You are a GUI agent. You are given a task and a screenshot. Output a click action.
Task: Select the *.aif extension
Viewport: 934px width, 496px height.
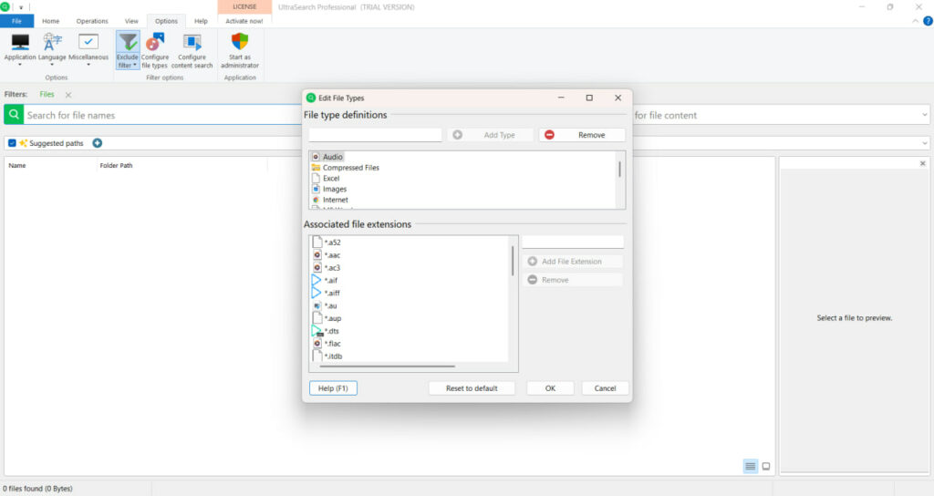tap(326, 281)
